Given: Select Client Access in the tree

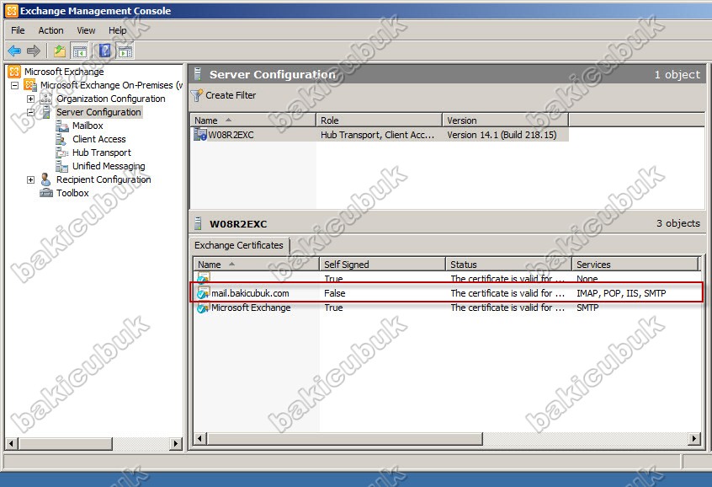Looking at the screenshot, I should (99, 139).
